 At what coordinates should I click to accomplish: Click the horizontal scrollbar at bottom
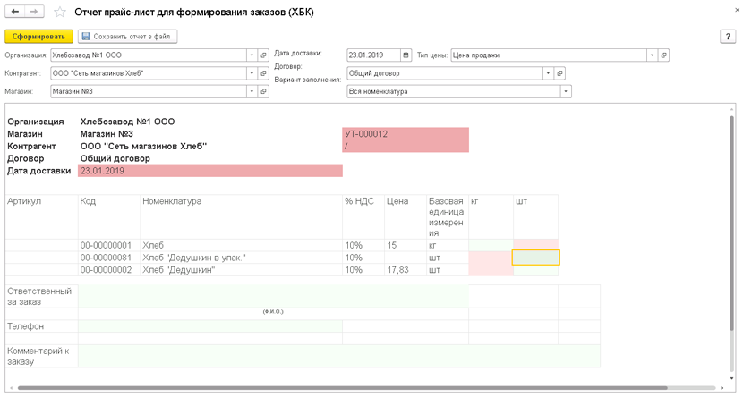click(x=358, y=388)
